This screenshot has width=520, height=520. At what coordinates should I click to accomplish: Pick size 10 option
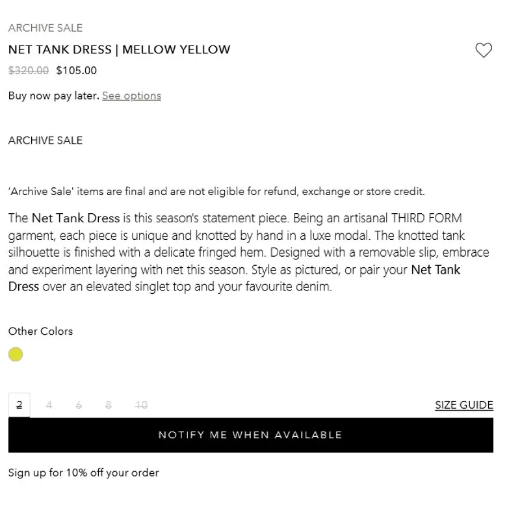[x=141, y=405]
